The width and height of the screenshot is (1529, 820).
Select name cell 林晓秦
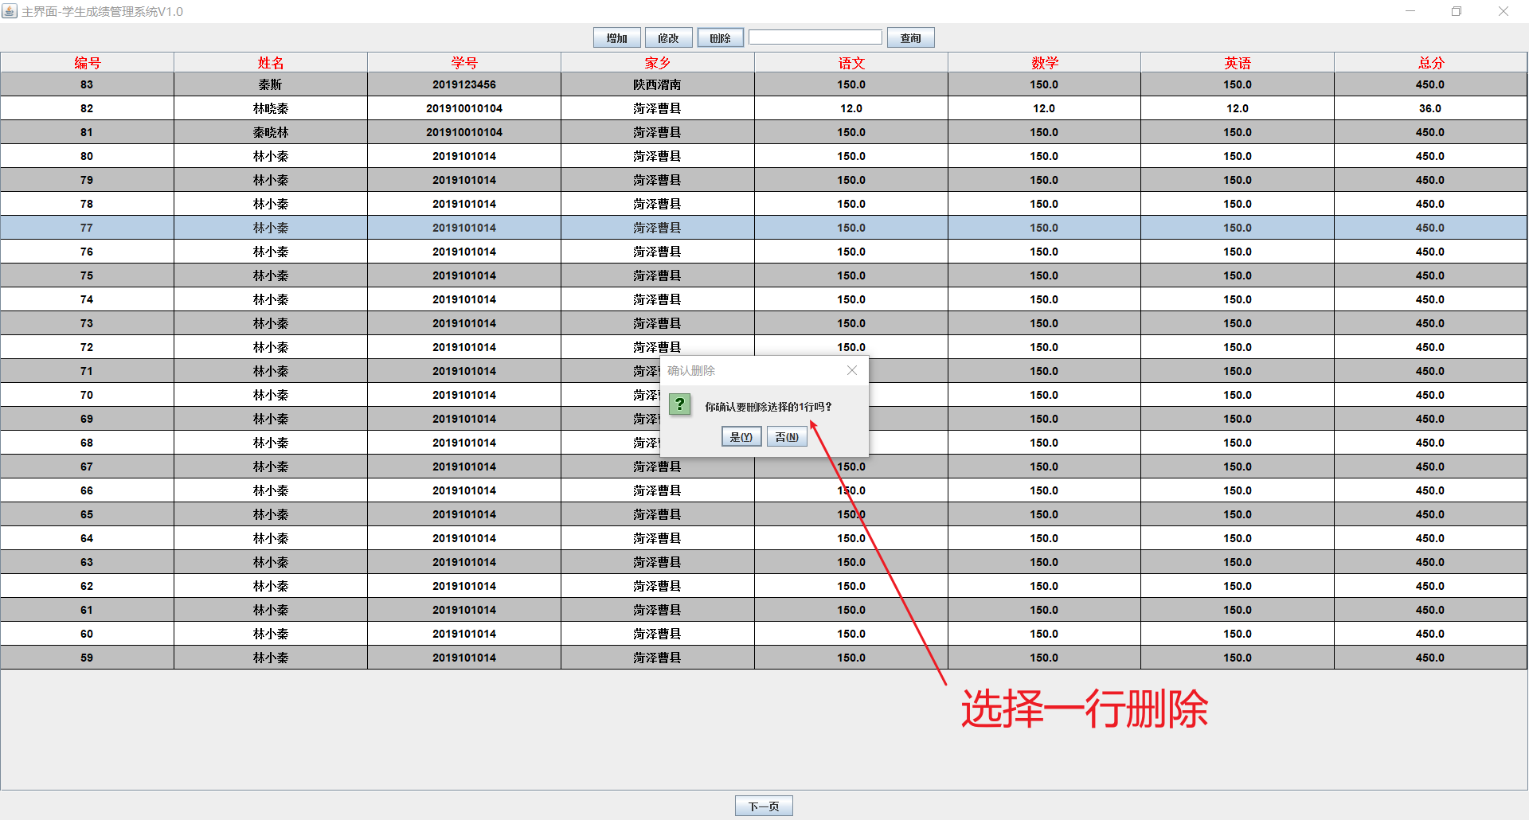(271, 108)
